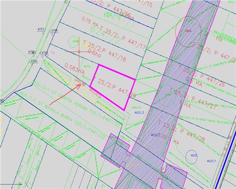Select point label 4760
The width and height of the screenshot is (236, 189).
click(34, 61)
